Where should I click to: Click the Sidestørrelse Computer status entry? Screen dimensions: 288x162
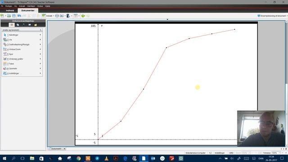pyautogui.click(x=195, y=153)
